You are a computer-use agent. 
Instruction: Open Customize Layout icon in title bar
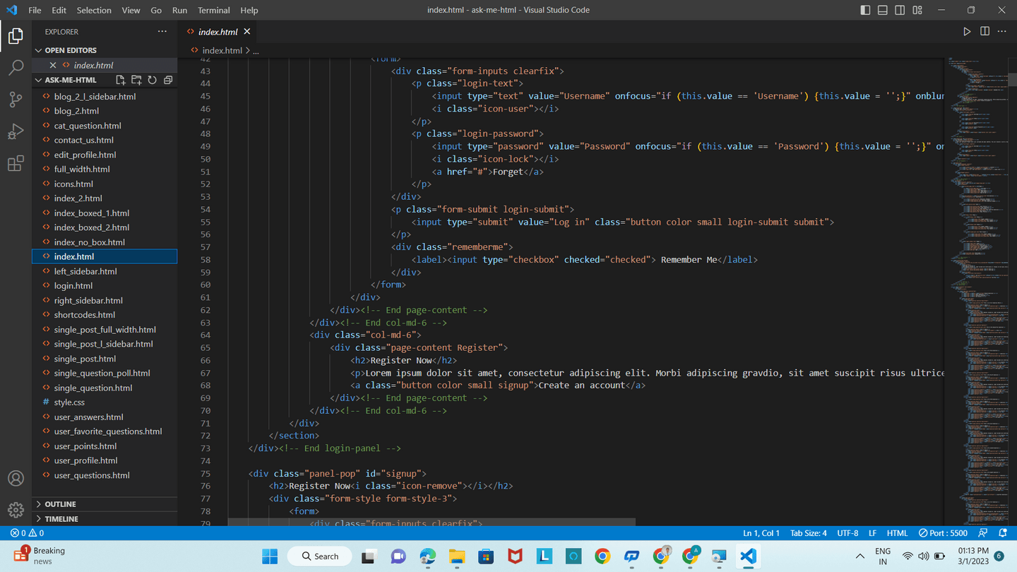(x=917, y=10)
